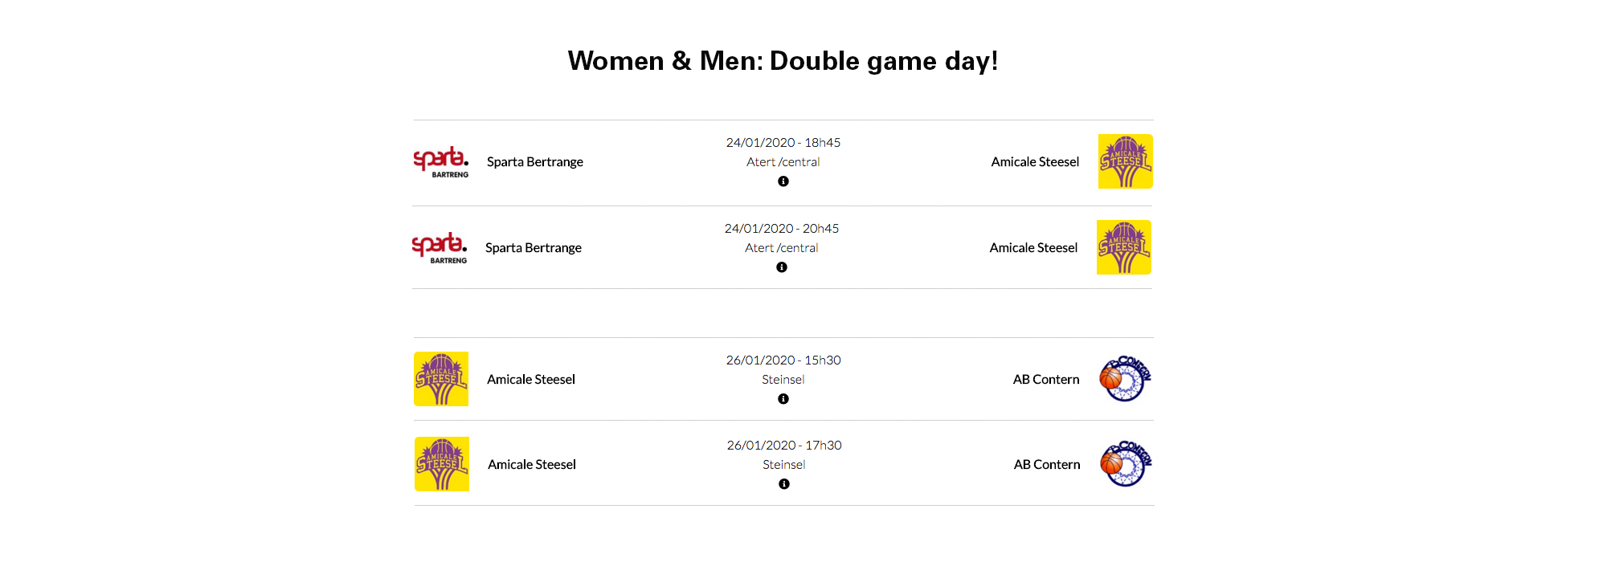Click Sparta Bertrange logo in 20h45 game
The image size is (1607, 562).
(x=440, y=247)
